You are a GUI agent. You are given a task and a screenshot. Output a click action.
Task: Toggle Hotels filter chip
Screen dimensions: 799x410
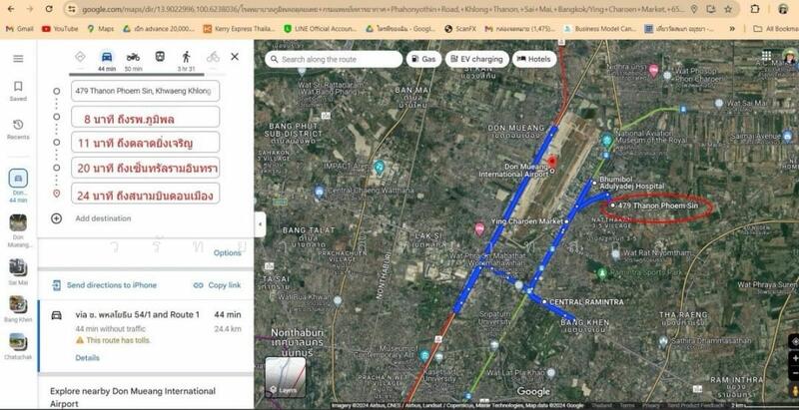pos(534,60)
